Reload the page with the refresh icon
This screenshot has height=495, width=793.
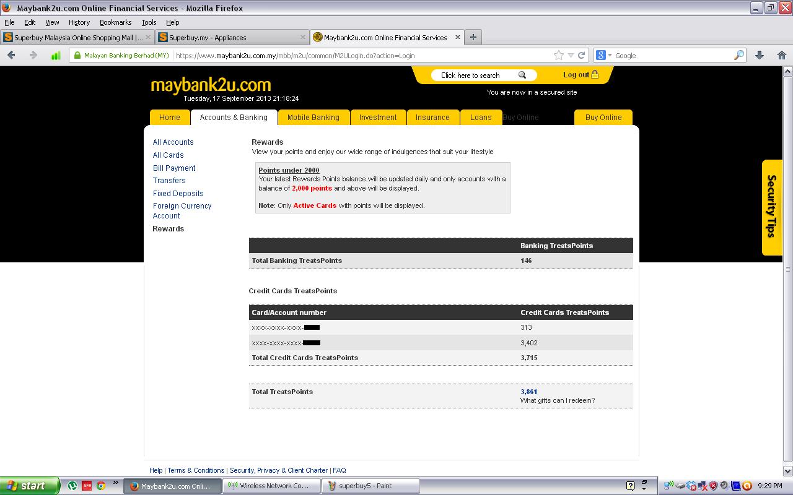(x=581, y=55)
